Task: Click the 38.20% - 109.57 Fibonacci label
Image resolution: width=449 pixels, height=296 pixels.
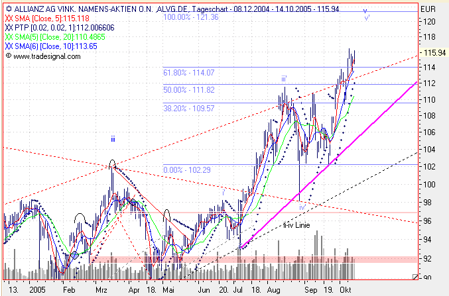Action: point(189,109)
